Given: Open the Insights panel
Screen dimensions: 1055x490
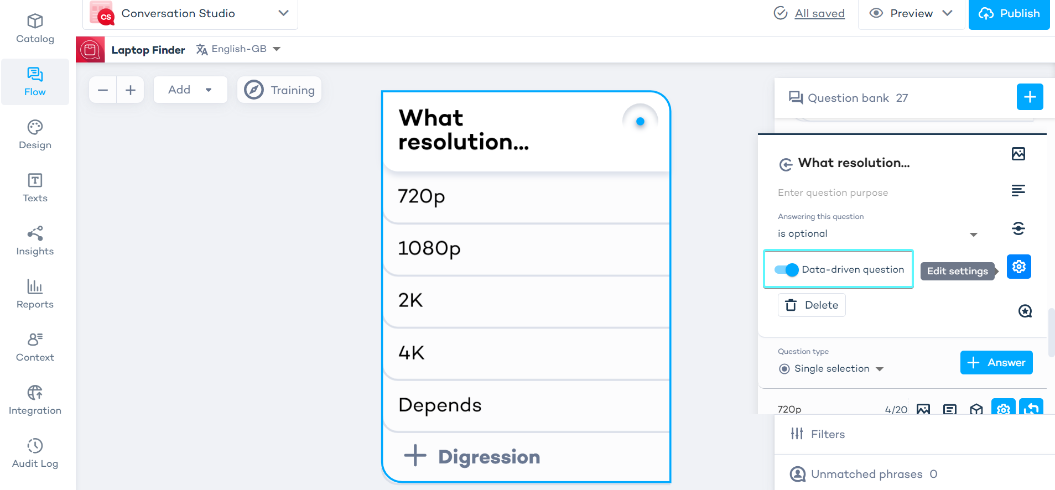Looking at the screenshot, I should pyautogui.click(x=34, y=240).
